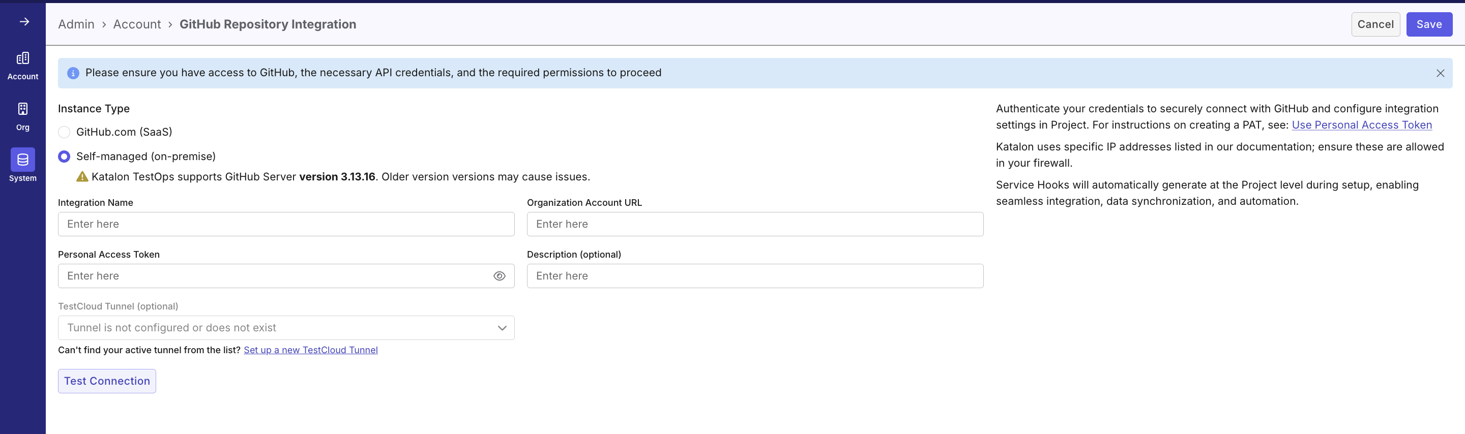Click the yellow warning triangle icon
1465x434 pixels.
coord(82,177)
